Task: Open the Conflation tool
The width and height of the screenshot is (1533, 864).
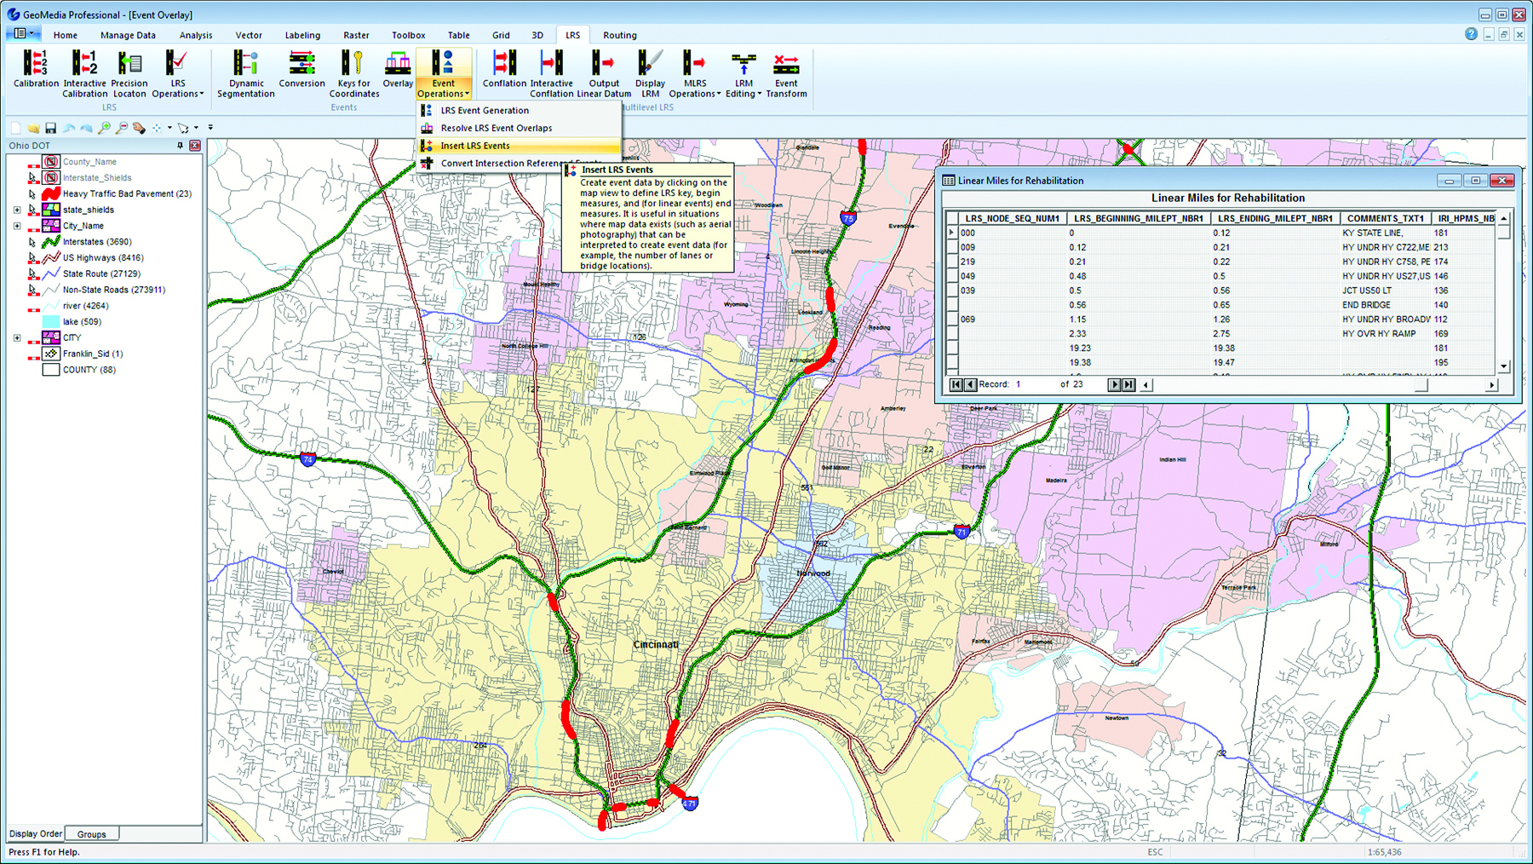Action: [504, 70]
